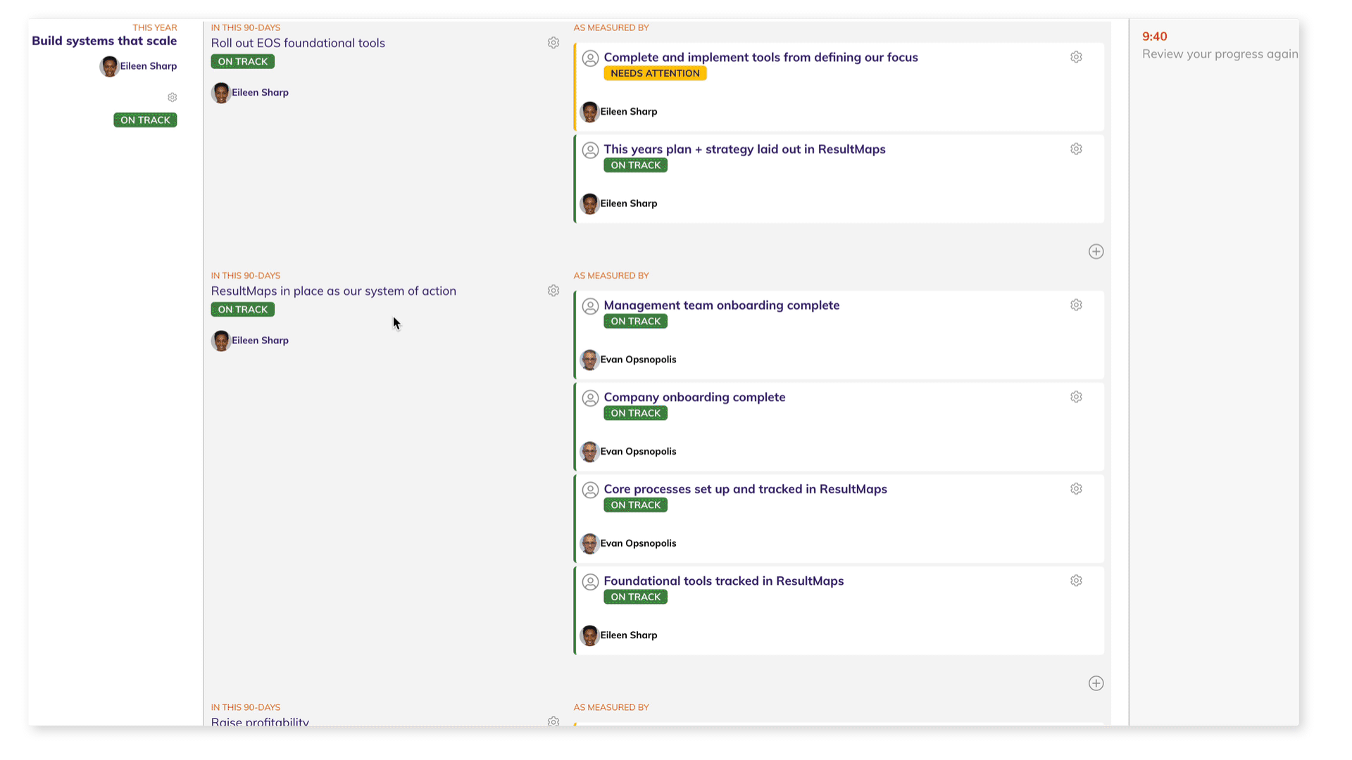Open gear on Foundational tools tracked card
Screen dimensions: 1352x760
[1076, 581]
